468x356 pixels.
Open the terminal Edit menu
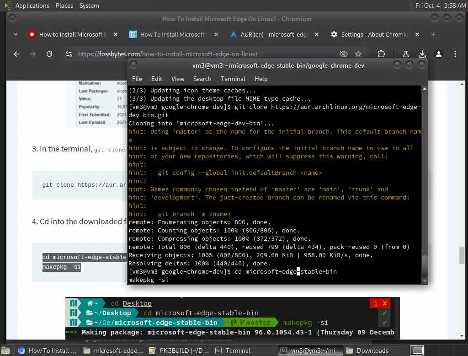[x=156, y=79]
